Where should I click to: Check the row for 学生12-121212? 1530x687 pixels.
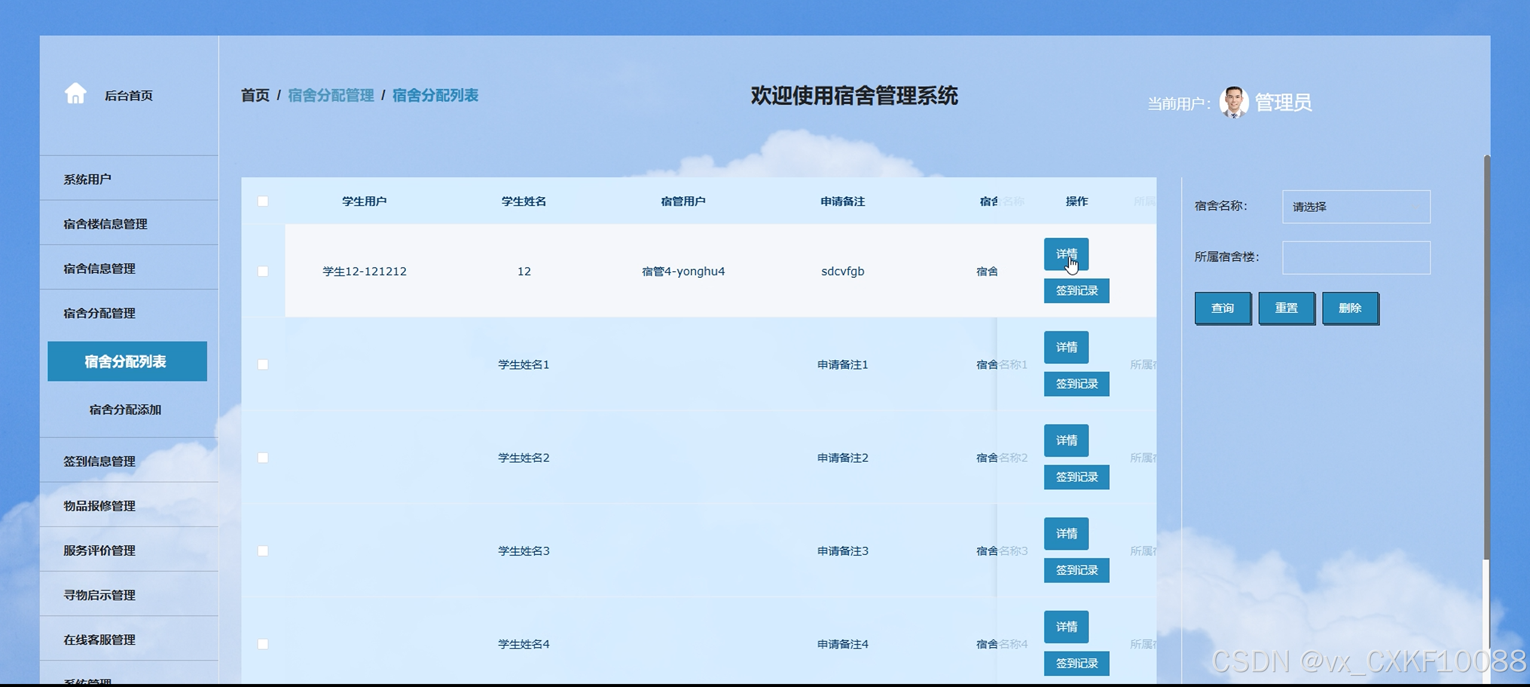tap(263, 271)
